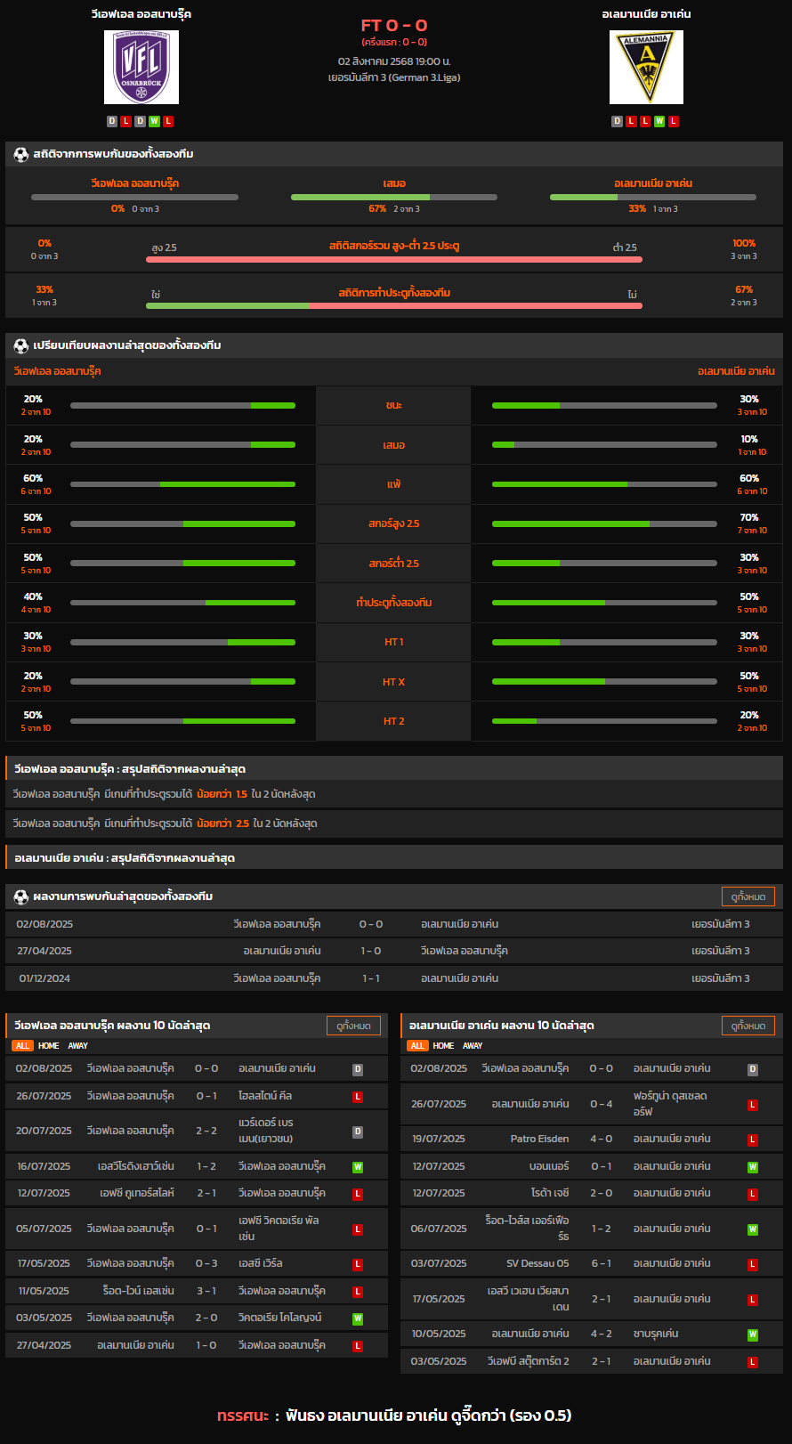Click the สกอร์สูง 2.5 comparison label
Screen dimensions: 792x1444
tap(393, 523)
